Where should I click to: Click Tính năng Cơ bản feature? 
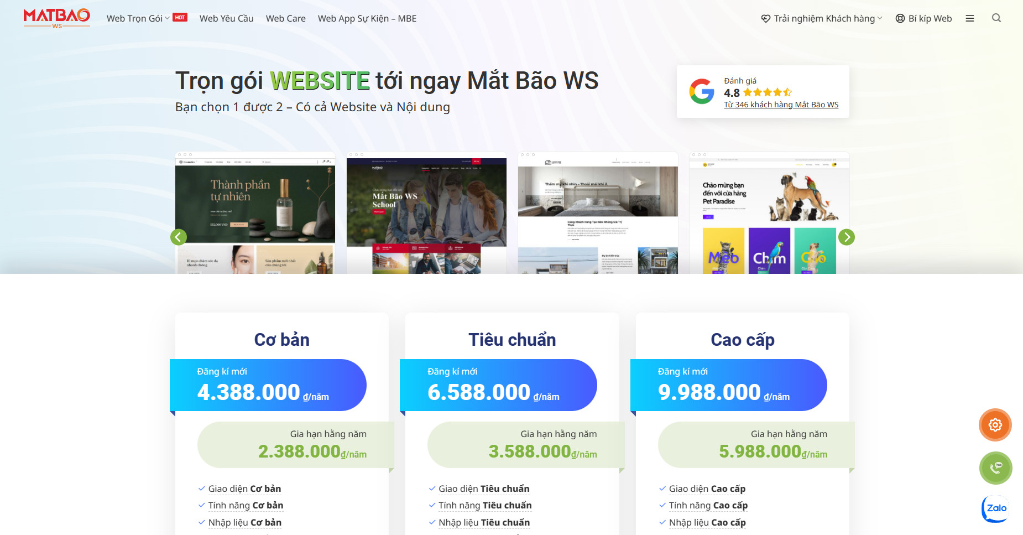pyautogui.click(x=246, y=505)
